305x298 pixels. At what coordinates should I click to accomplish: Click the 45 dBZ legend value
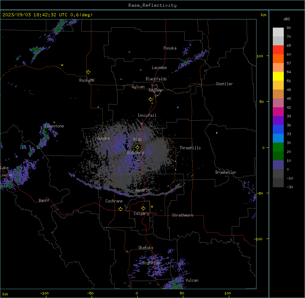[x=289, y=99]
